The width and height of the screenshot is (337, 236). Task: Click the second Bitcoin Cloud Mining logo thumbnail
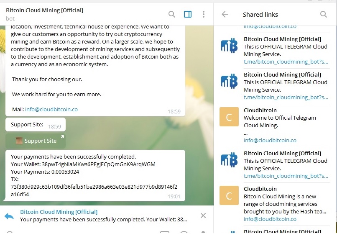tap(229, 81)
